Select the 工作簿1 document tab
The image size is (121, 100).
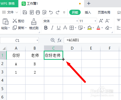(x=51, y=4)
